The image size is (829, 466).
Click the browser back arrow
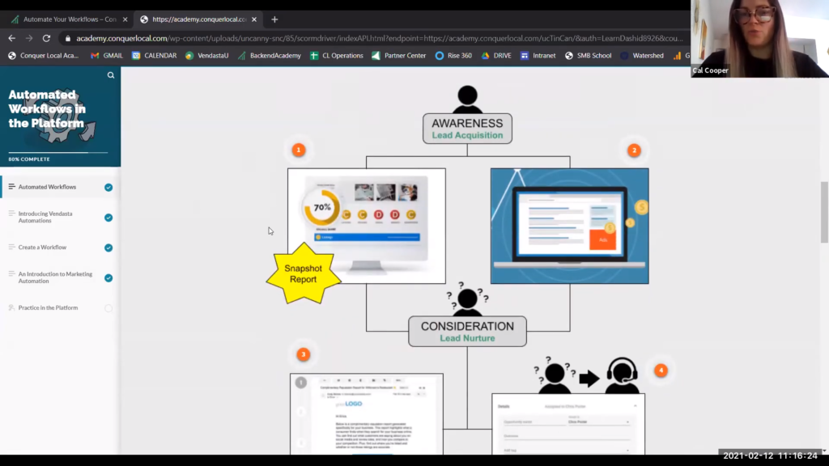click(x=11, y=38)
